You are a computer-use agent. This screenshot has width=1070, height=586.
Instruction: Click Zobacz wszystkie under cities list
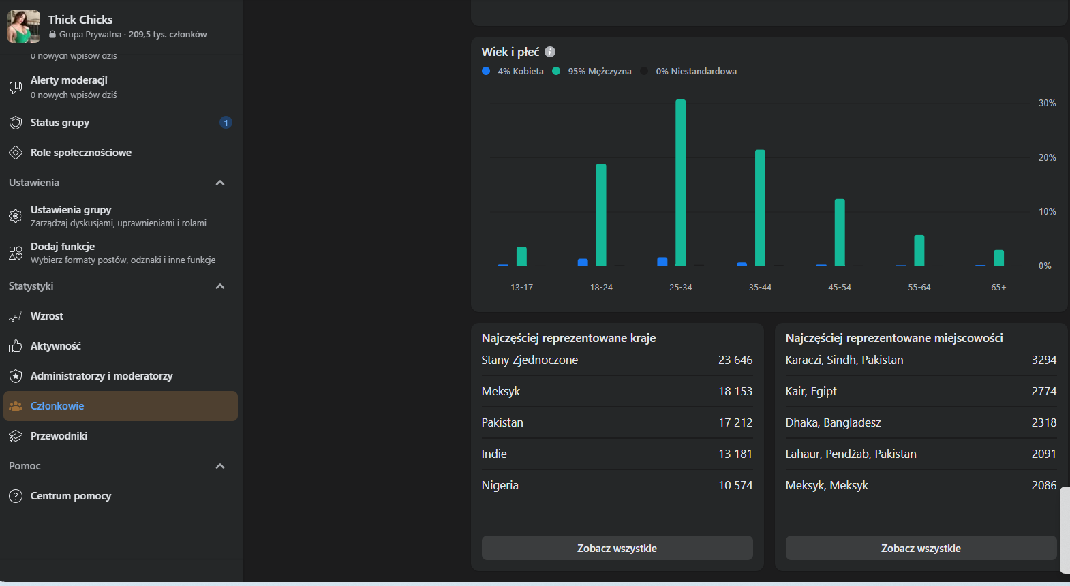point(921,548)
